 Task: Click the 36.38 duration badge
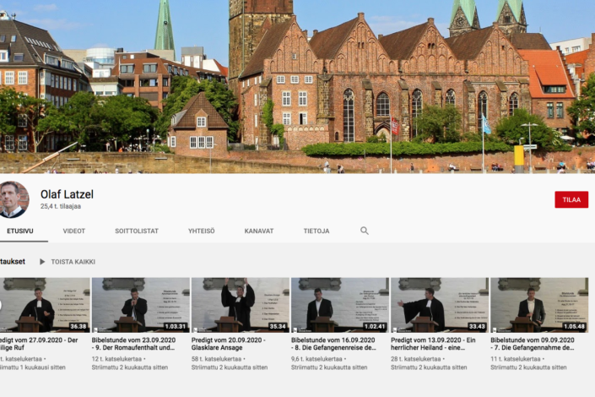78,326
